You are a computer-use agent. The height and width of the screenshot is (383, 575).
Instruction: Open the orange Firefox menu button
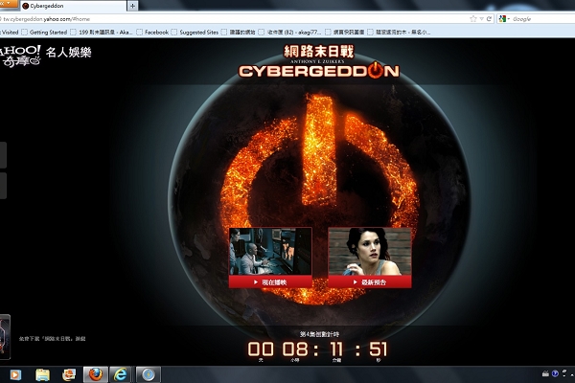tap(9, 4)
